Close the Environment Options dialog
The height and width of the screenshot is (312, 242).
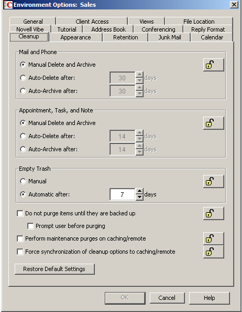[x=234, y=4]
